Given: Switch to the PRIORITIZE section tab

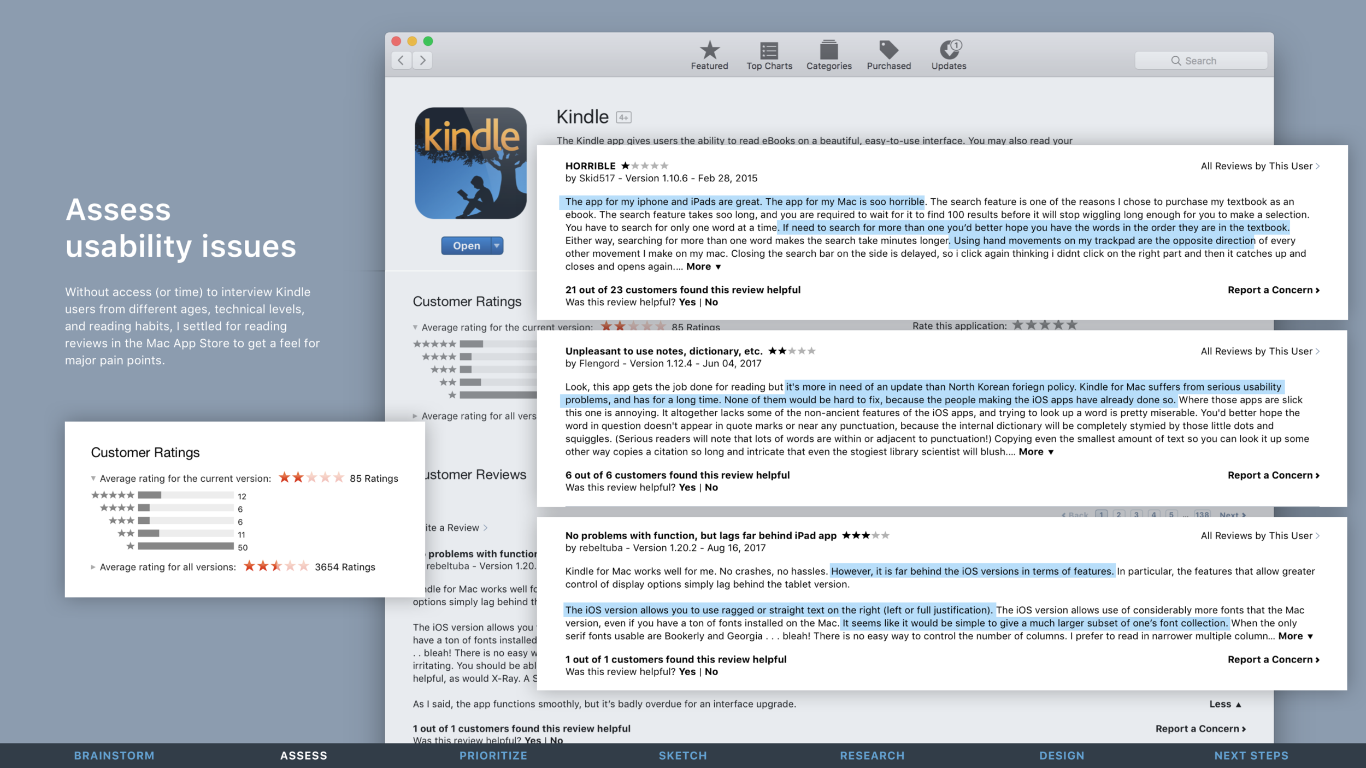Looking at the screenshot, I should coord(493,755).
